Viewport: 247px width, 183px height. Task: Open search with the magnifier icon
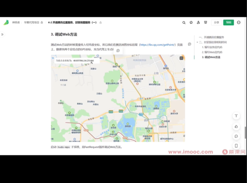coord(184,23)
